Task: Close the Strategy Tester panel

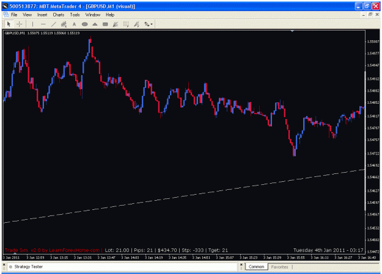Action: coord(4,264)
